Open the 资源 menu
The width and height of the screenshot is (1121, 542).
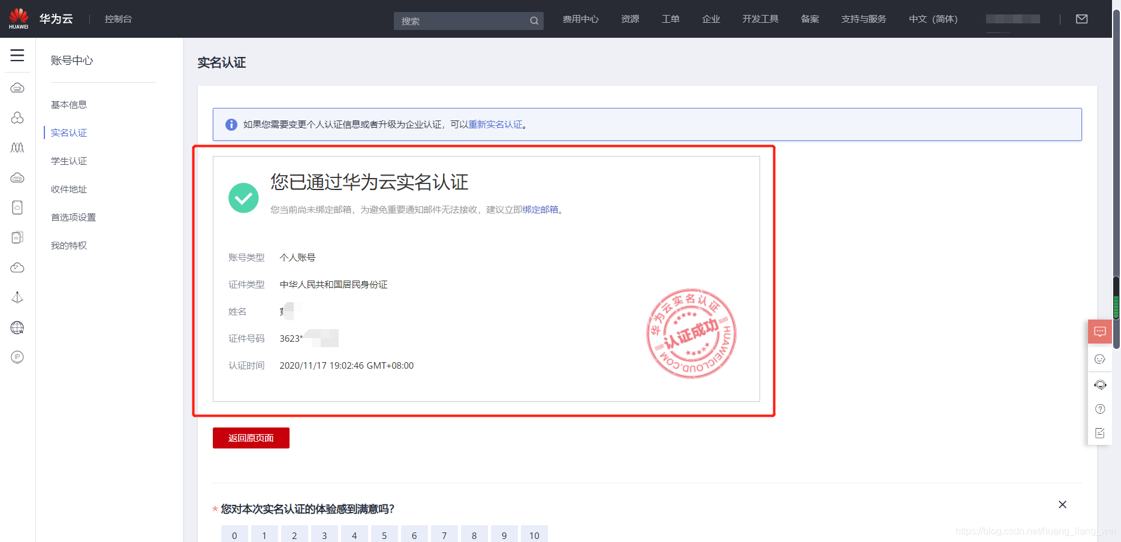click(630, 19)
